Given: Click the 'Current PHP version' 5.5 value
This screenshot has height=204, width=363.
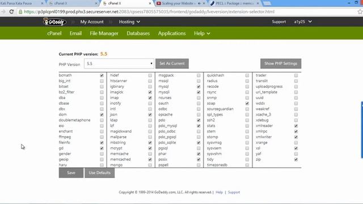Looking at the screenshot, I should [104, 54].
